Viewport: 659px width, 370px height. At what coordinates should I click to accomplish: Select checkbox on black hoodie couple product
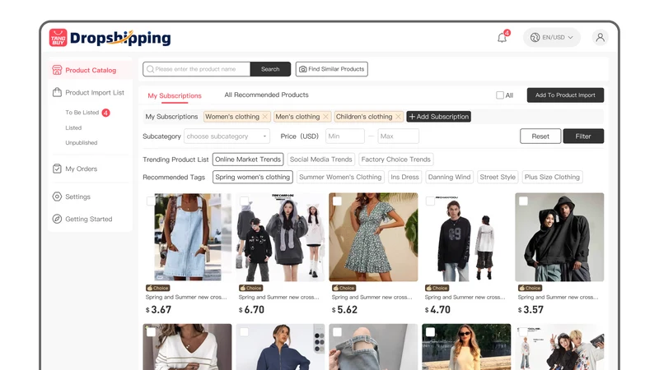[x=523, y=201]
